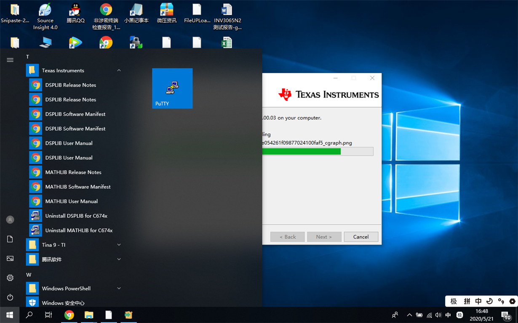Viewport: 518px width, 323px height.
Task: Toggle 拼 pinyin mode on IME toolbar
Action: point(467,301)
